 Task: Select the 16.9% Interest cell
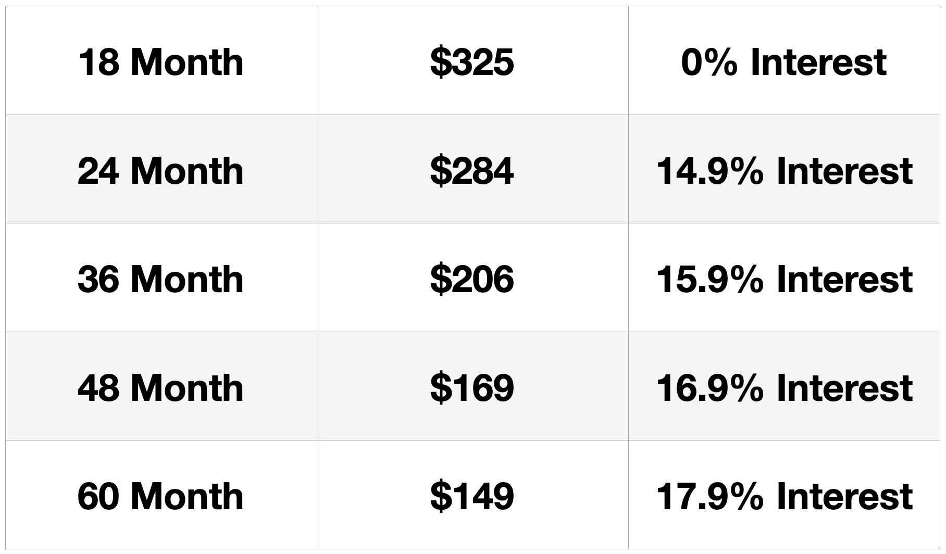(783, 387)
